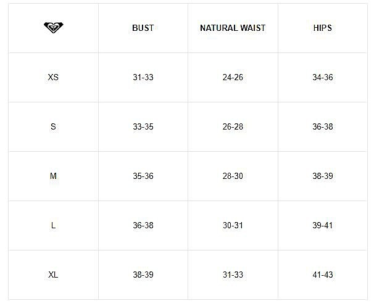Select the XL bust value 38-39
Image resolution: width=374 pixels, height=306 pixels.
coord(143,275)
